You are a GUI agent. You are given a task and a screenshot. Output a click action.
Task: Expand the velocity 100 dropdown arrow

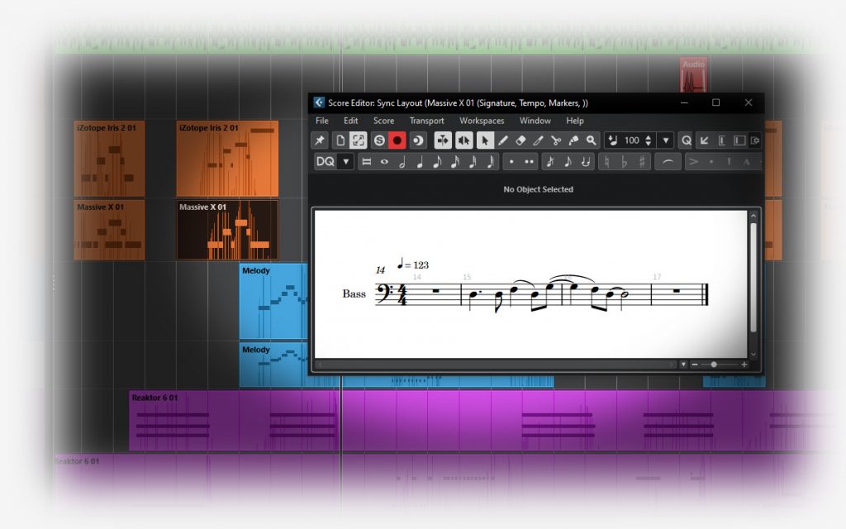[666, 141]
